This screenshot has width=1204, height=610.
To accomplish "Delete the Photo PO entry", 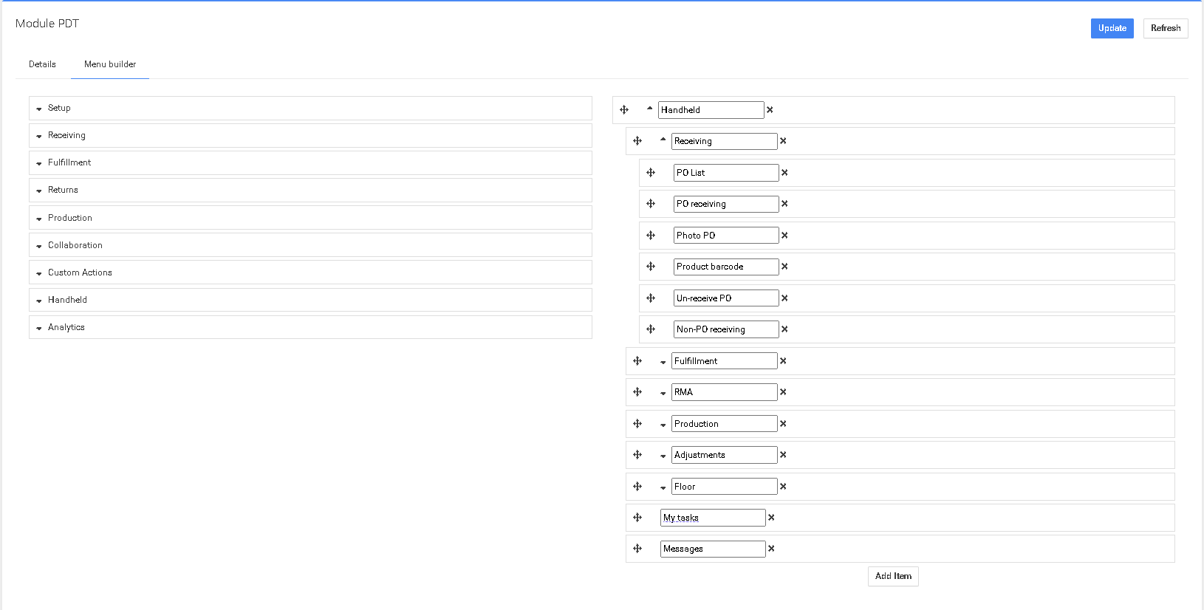I will coord(784,236).
